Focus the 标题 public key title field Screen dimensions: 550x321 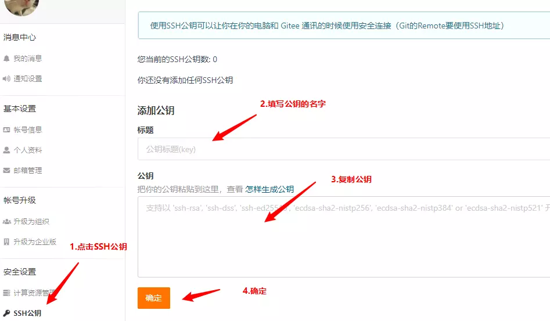click(343, 149)
